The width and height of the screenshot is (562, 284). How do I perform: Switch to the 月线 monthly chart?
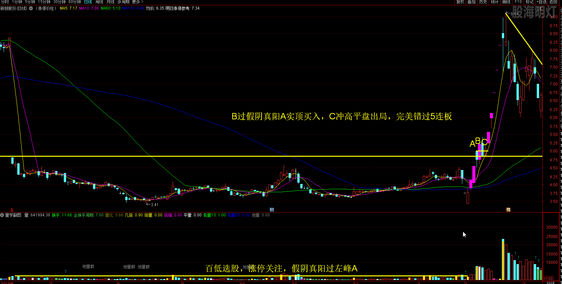110,2
